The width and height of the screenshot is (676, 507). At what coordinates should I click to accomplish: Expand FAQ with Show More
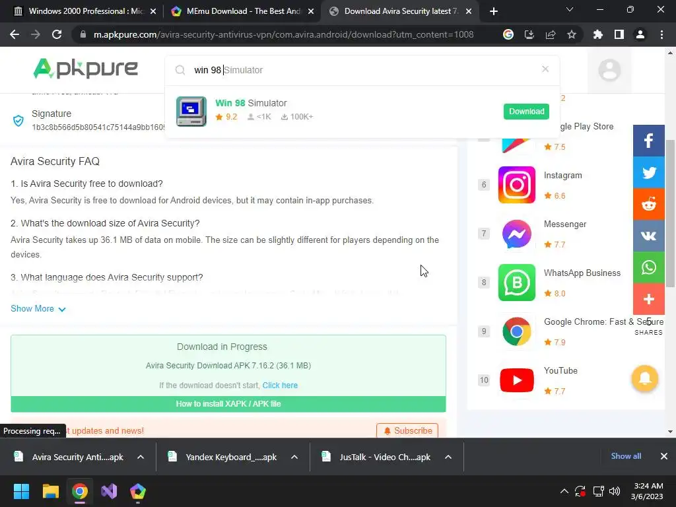pyautogui.click(x=38, y=309)
